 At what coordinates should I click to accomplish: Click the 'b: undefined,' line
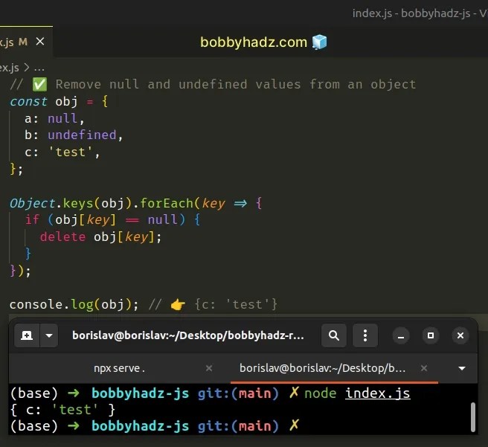[74, 135]
